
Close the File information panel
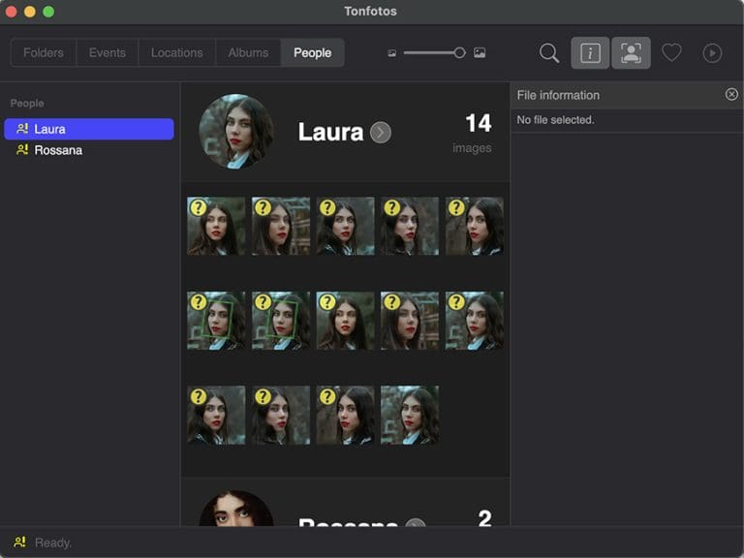pos(731,94)
